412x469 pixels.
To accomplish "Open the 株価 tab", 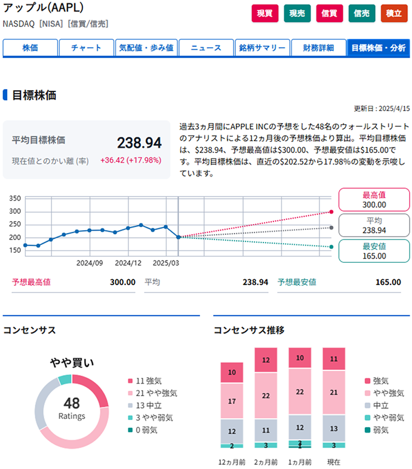I will [30, 48].
